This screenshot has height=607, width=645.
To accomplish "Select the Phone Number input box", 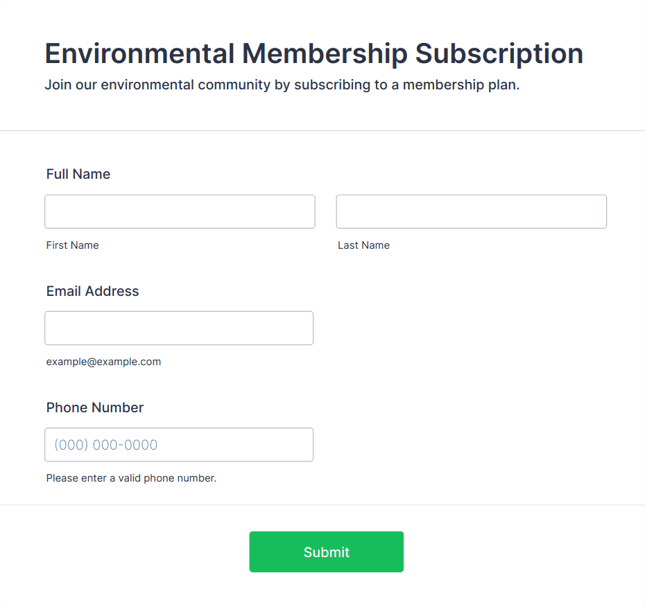I will 179,444.
